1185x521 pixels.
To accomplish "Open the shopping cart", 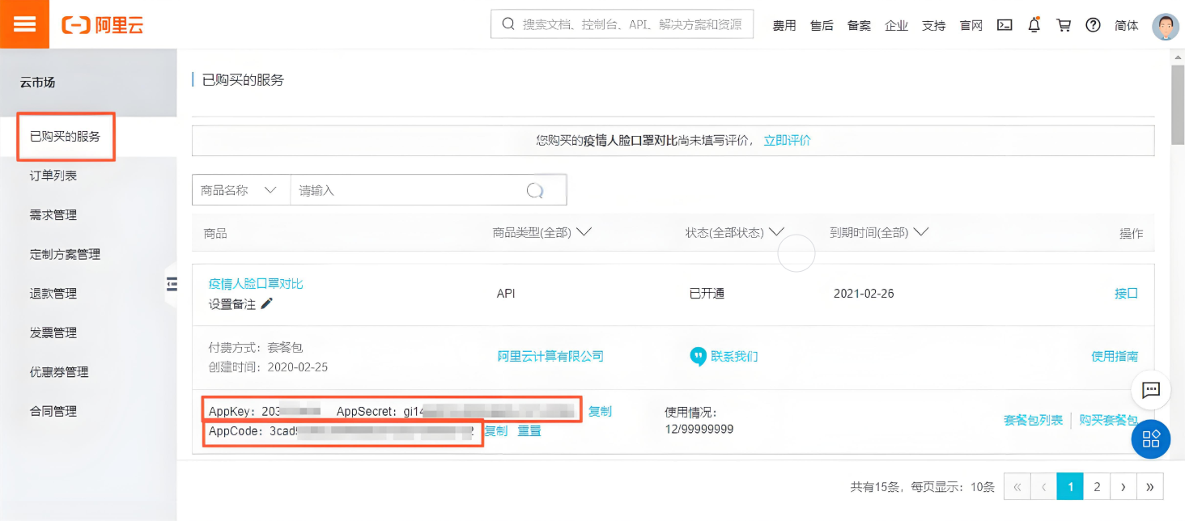I will [1064, 25].
